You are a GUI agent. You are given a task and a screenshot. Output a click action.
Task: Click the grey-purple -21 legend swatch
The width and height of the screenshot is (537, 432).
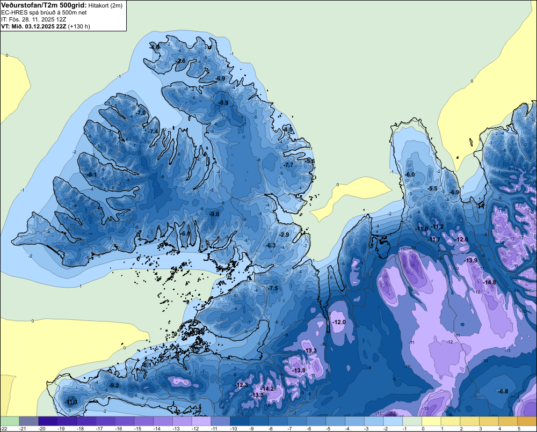[x=29, y=421]
